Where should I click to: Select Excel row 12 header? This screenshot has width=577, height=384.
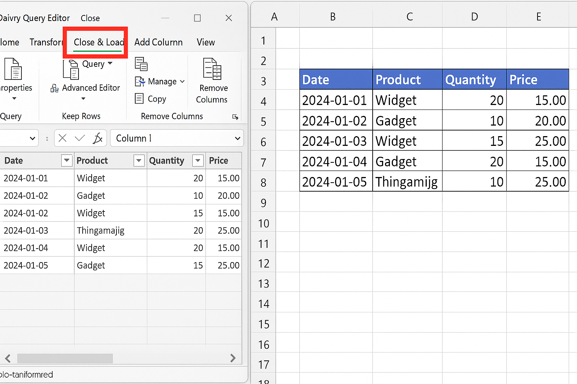(x=263, y=264)
